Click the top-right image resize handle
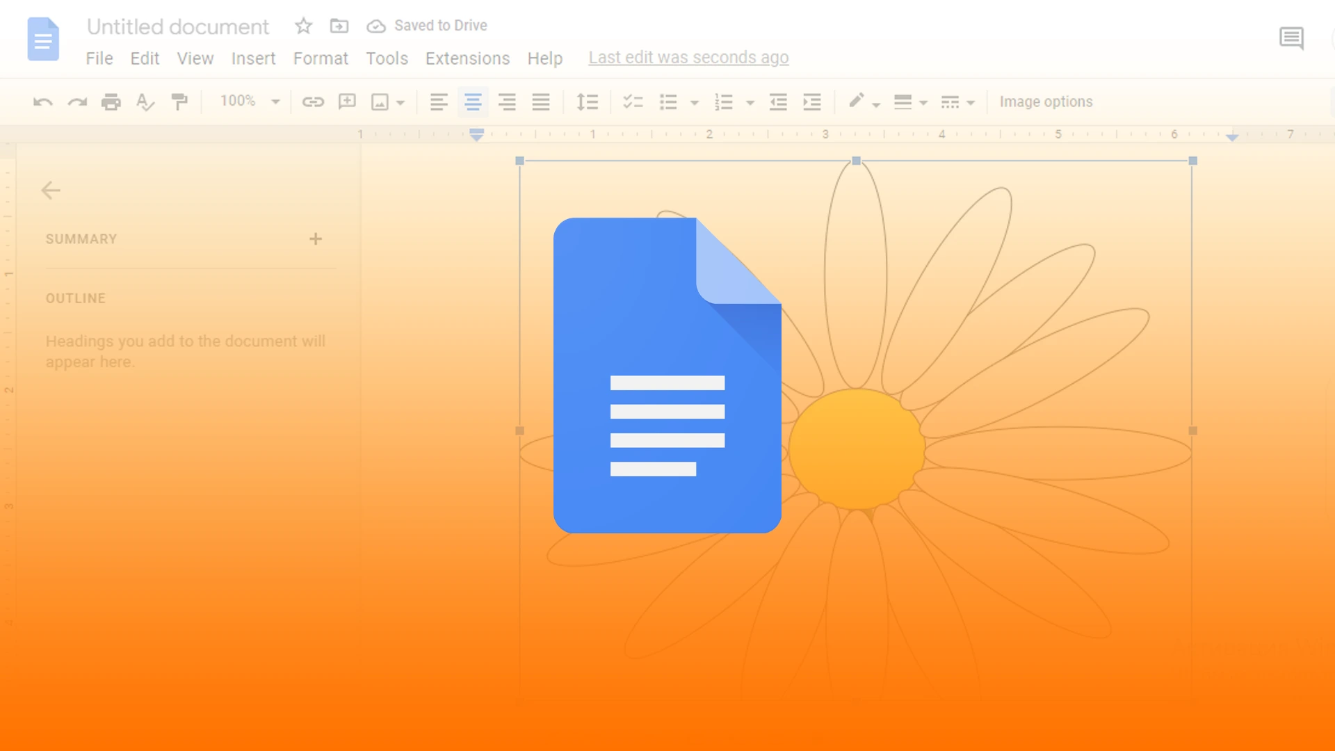 click(1192, 161)
